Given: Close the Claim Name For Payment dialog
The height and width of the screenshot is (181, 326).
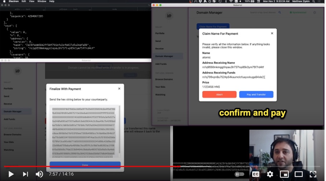Looking at the screenshot, I should pos(272,33).
